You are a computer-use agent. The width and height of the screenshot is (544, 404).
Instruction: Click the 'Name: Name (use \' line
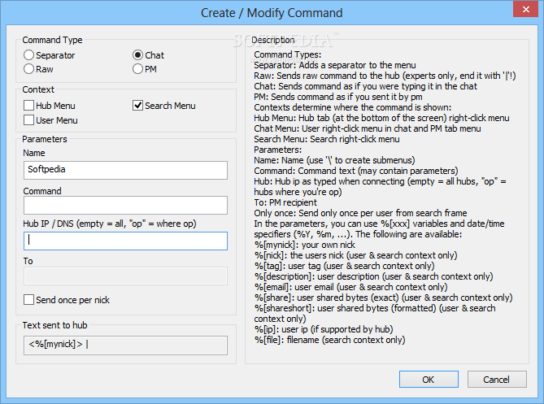coord(334,160)
